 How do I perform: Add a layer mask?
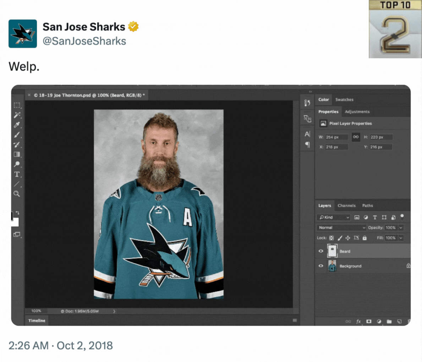click(369, 321)
